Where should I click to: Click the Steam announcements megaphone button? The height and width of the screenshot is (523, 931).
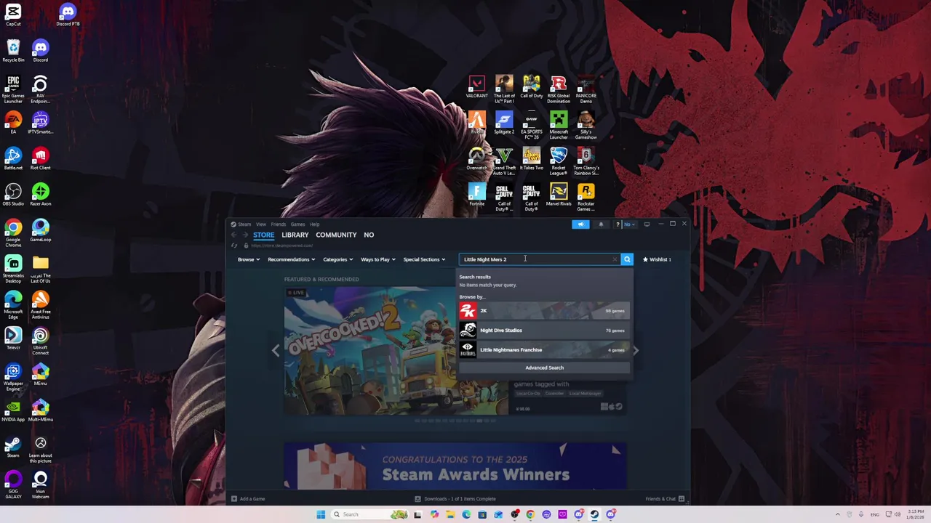point(580,224)
